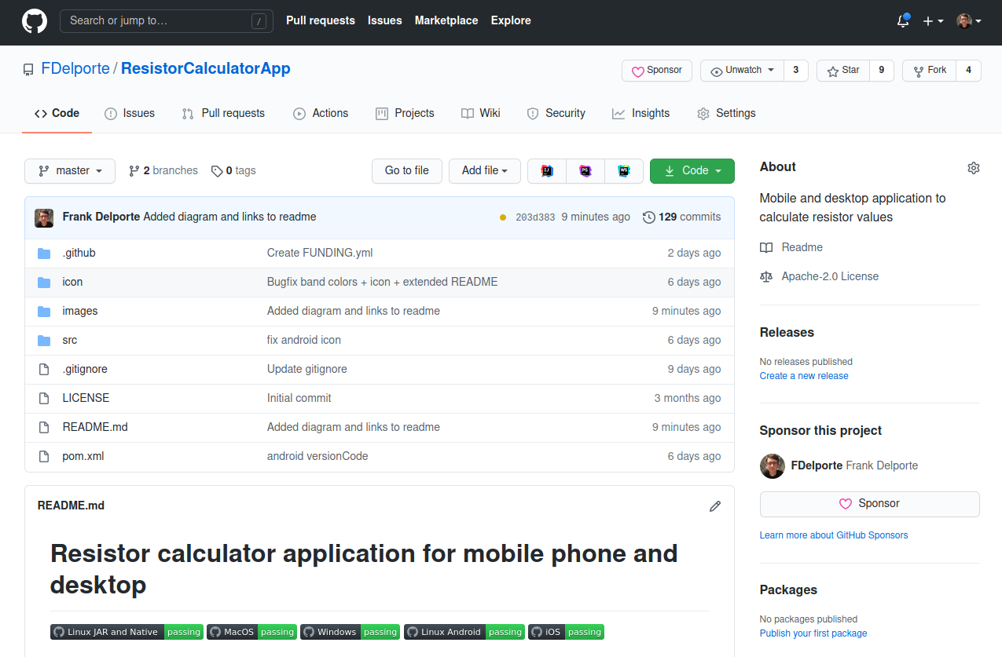1002x657 pixels.
Task: Open the Apache-2.0 License link
Action: tap(820, 276)
